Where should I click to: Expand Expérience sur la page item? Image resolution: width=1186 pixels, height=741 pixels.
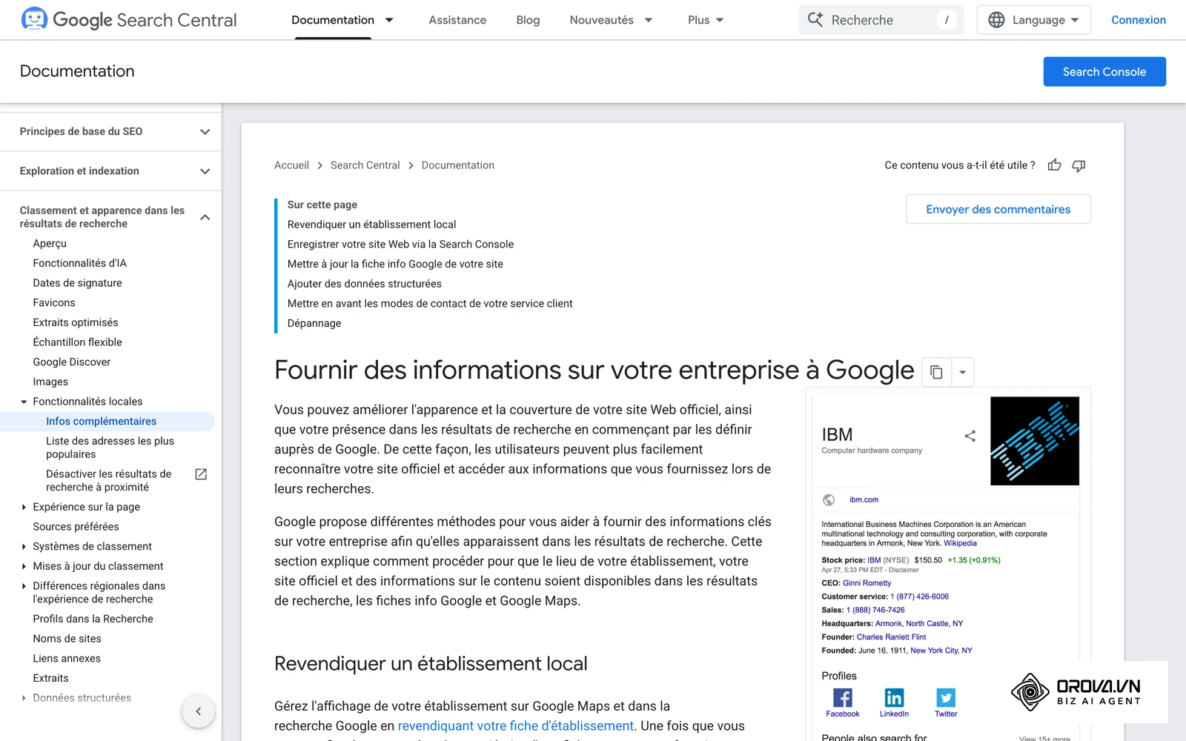(24, 507)
